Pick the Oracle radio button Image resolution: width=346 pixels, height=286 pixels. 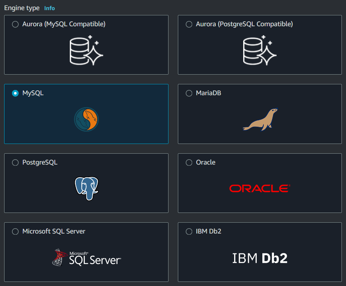click(x=189, y=163)
